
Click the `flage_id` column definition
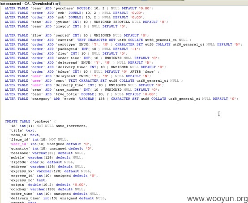tap(38, 140)
